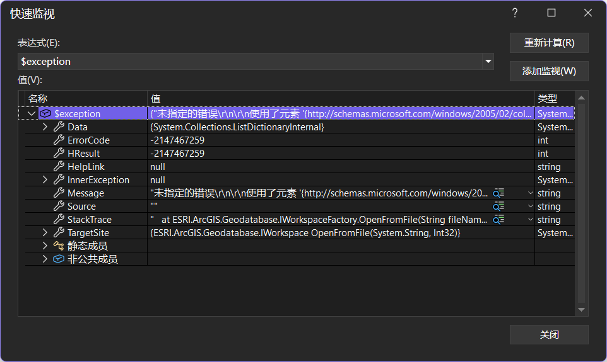Open the text visualizer for Source
This screenshot has width=607, height=362.
coord(498,206)
